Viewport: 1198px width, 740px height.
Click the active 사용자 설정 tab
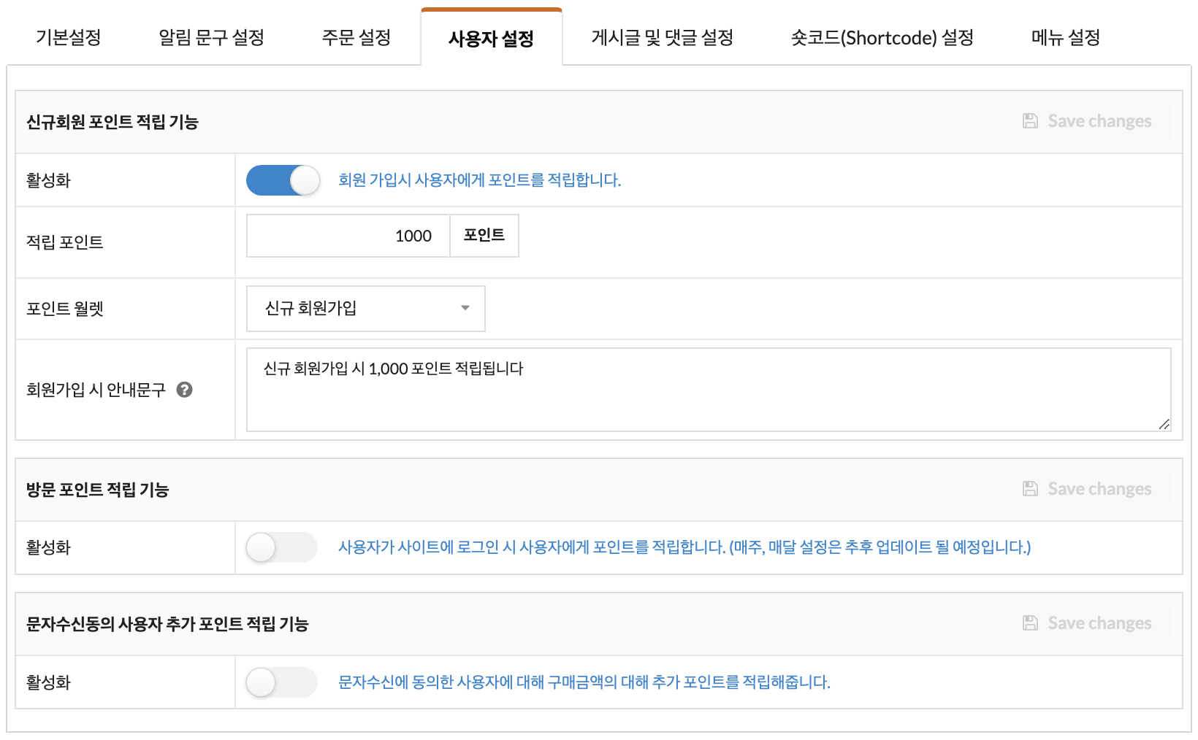tap(491, 38)
